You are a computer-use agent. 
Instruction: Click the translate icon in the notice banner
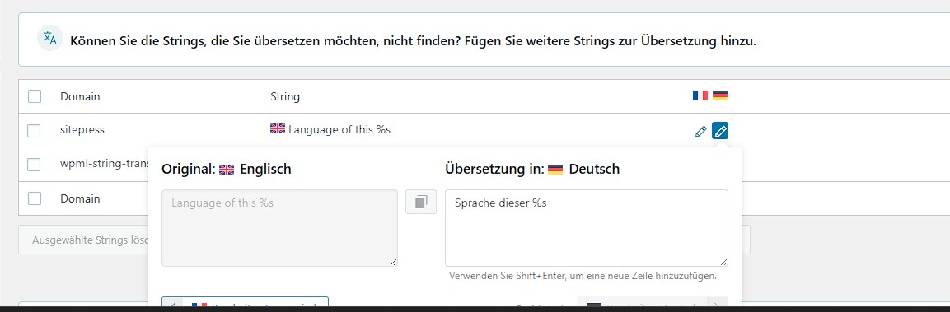[49, 38]
